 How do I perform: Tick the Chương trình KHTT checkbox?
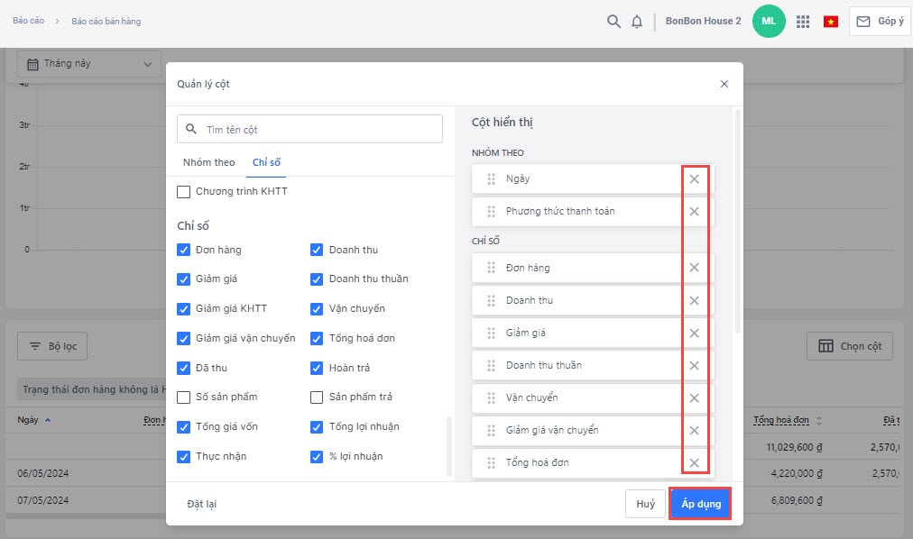coord(184,192)
